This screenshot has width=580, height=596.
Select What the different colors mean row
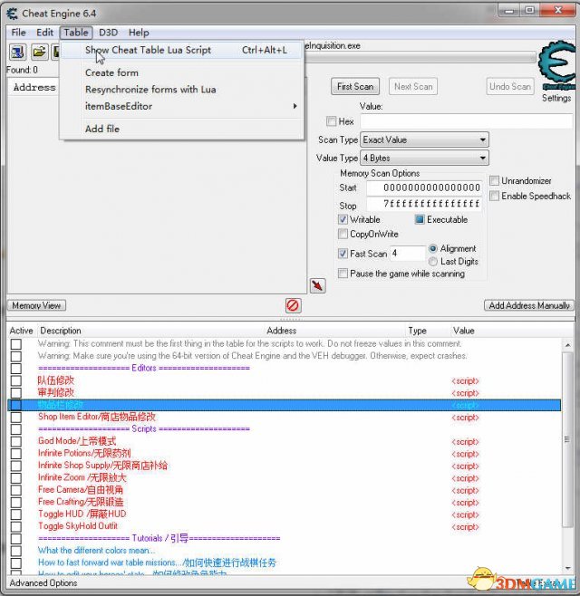(x=285, y=551)
